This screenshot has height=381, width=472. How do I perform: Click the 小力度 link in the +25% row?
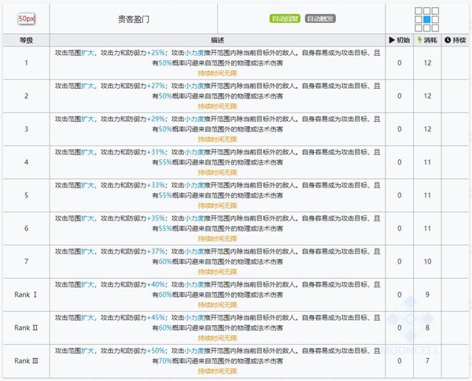click(194, 53)
